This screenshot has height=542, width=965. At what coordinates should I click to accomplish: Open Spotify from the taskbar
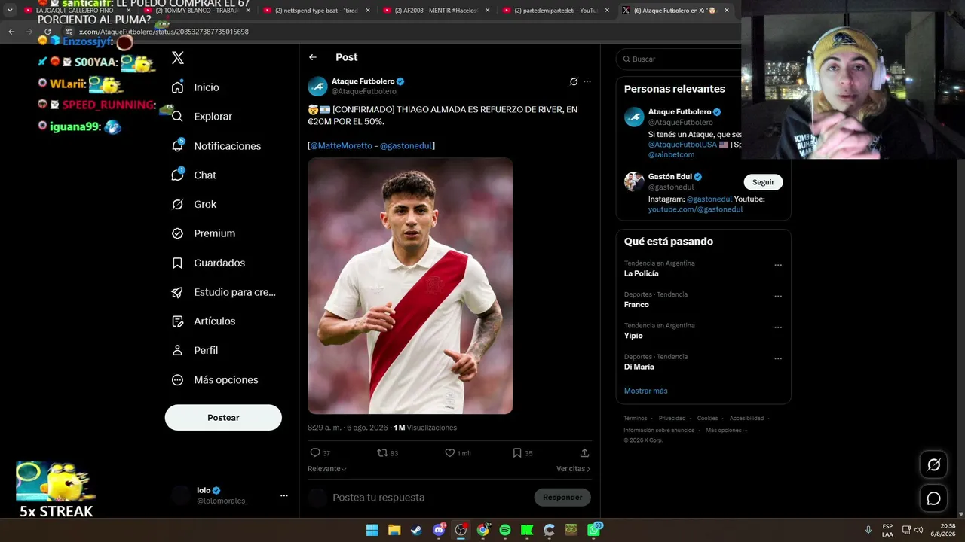(505, 530)
